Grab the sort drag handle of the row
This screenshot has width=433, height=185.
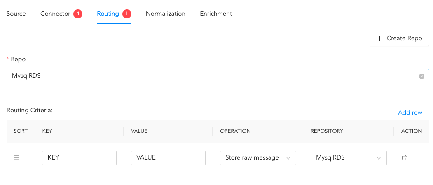16,158
